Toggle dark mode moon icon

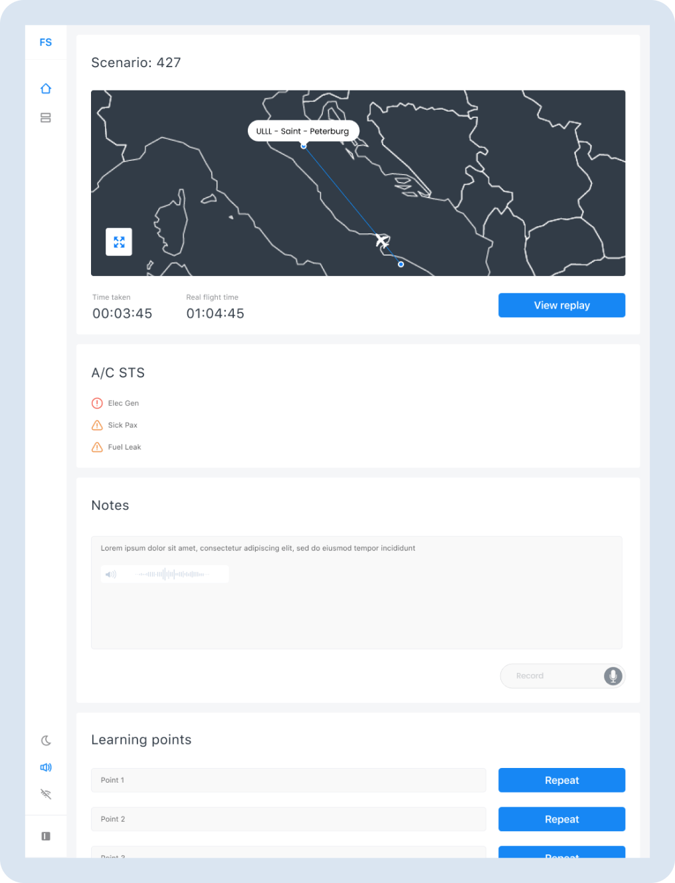46,741
